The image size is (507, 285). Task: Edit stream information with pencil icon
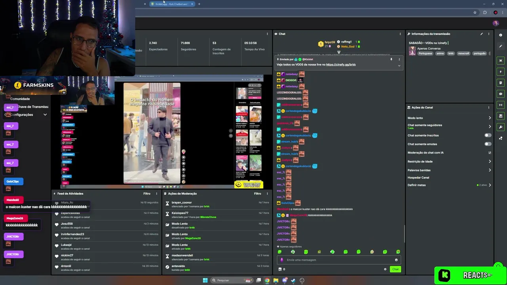pyautogui.click(x=482, y=34)
